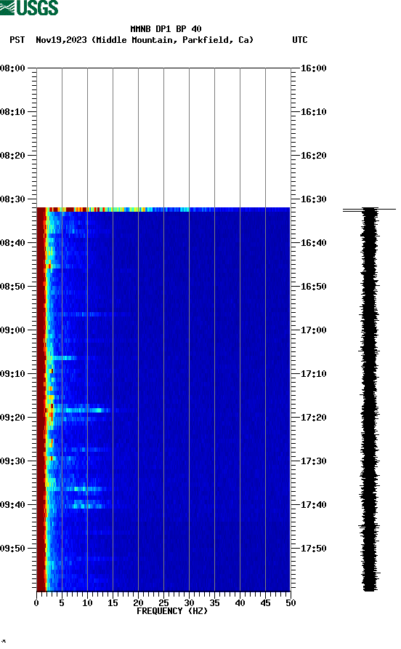This screenshot has width=401, height=649.
Task: Click the 17:50 UTC time label
Action: pos(313,549)
